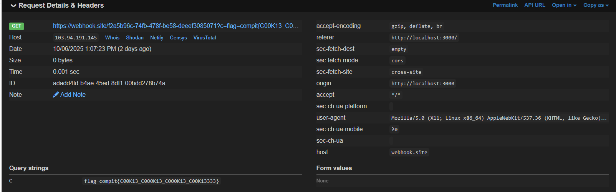Check host IP on Censys
This screenshot has height=192, width=616.
(178, 37)
